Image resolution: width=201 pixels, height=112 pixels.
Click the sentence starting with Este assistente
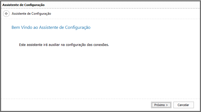point(64,45)
